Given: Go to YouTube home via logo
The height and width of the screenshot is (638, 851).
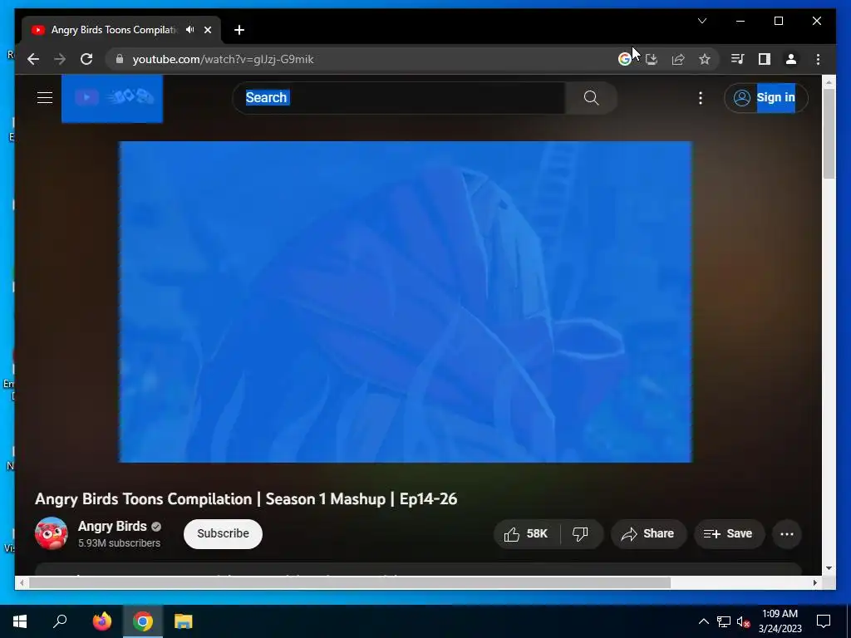Looking at the screenshot, I should (x=112, y=98).
